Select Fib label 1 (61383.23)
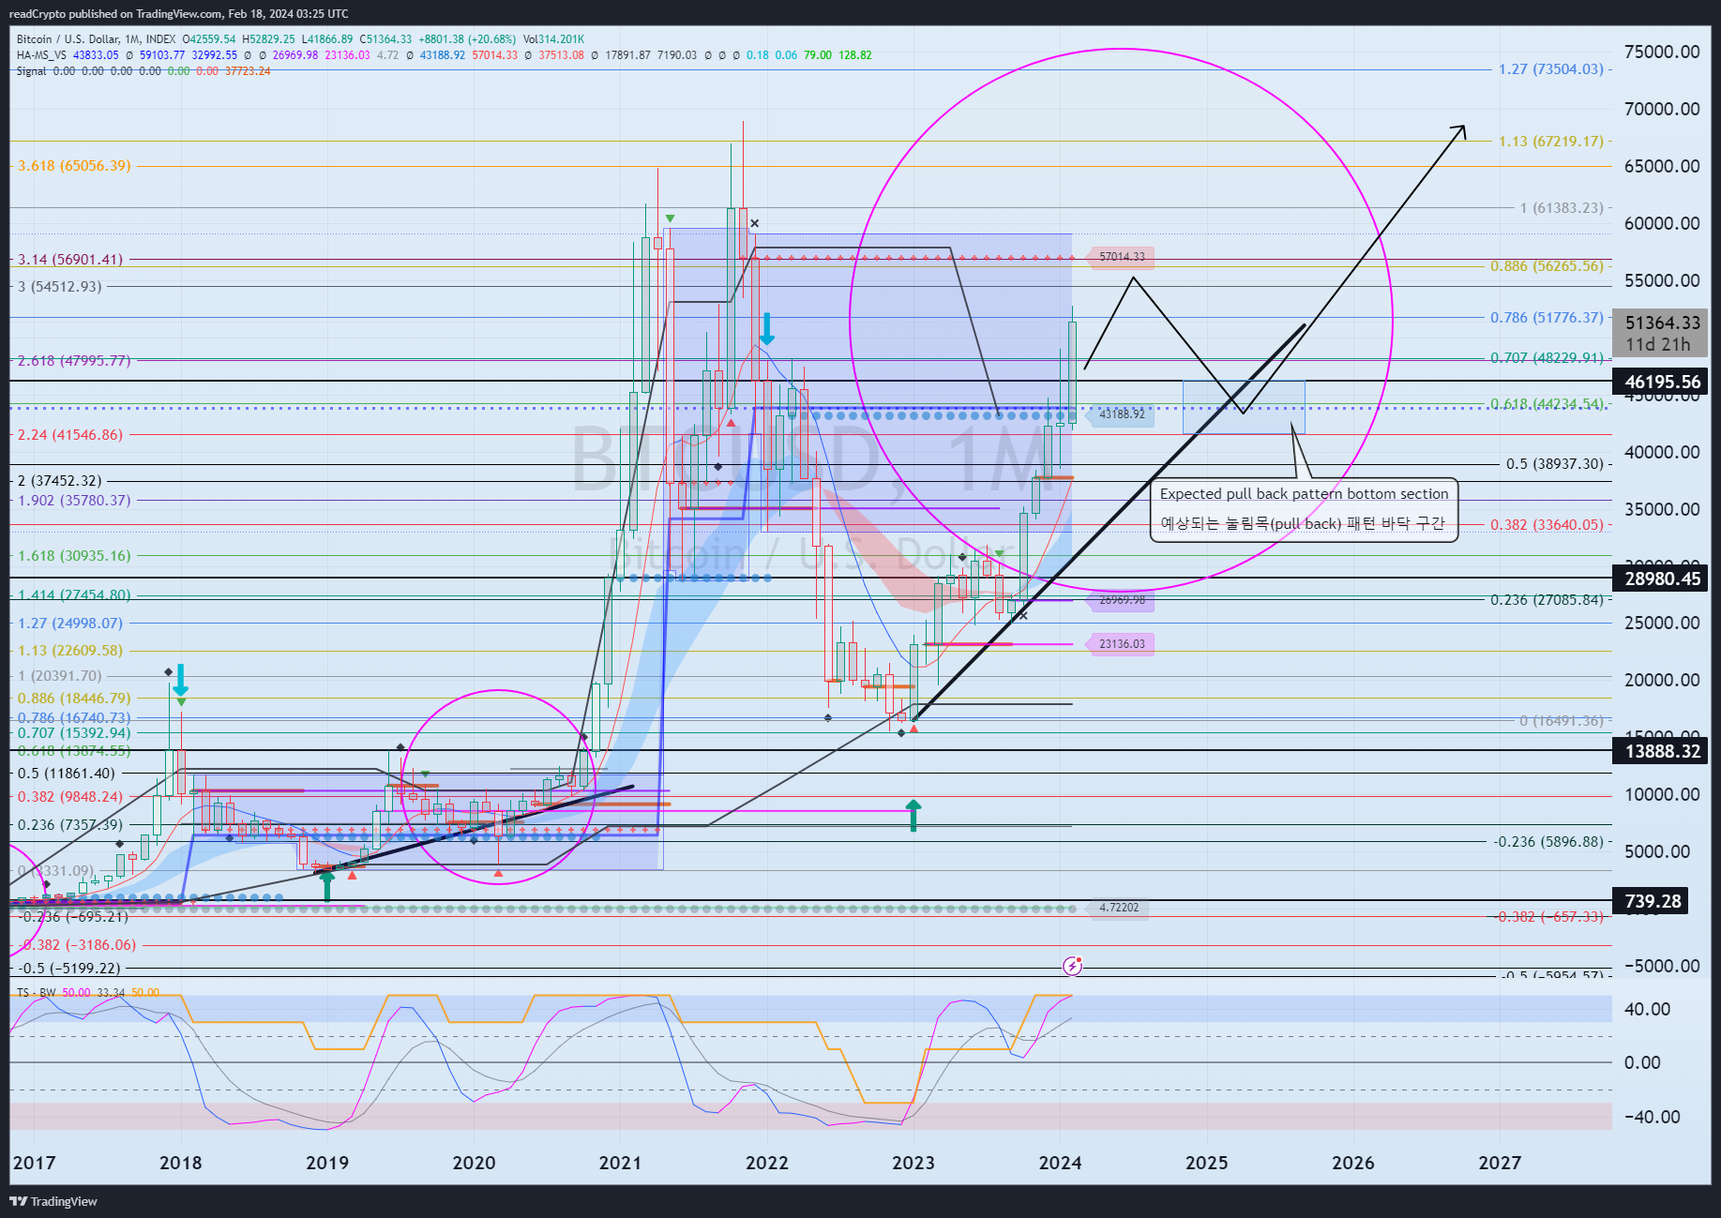The height and width of the screenshot is (1218, 1721). pyautogui.click(x=1562, y=208)
